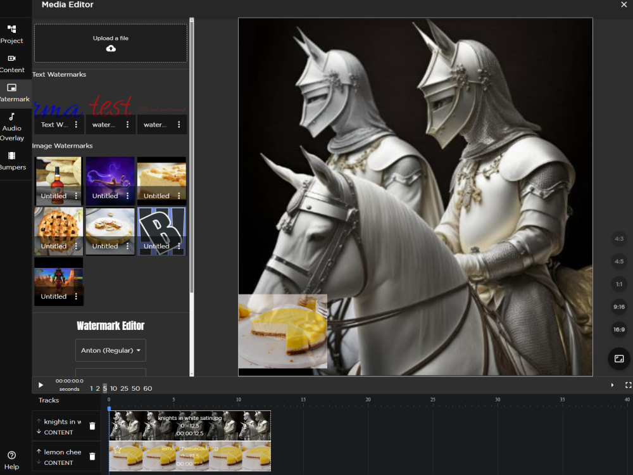The image size is (633, 475).
Task: Open options menu on game character watermark
Action: [76, 296]
